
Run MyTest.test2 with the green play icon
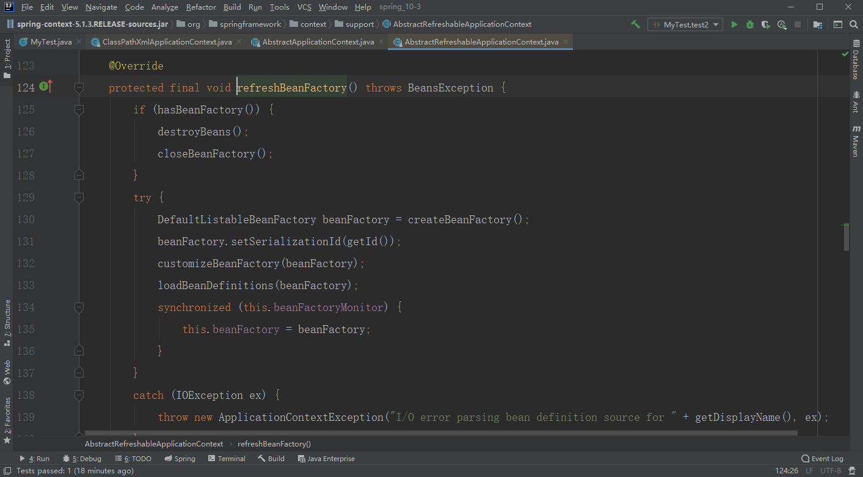734,24
